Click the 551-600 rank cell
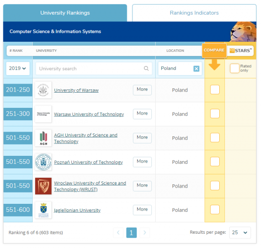261x248 pixels. click(18, 210)
